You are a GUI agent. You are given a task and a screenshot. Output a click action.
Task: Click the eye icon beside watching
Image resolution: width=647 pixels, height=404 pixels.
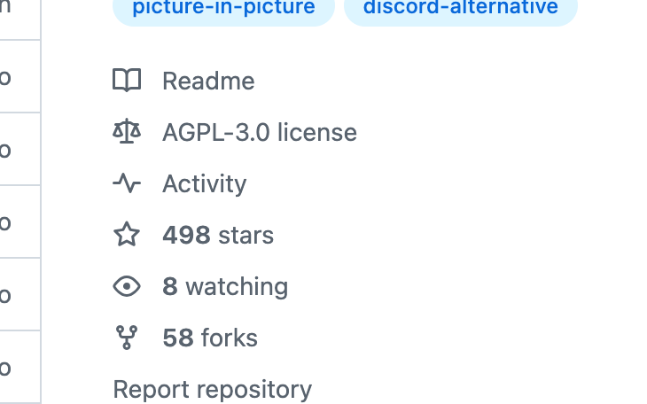[127, 286]
